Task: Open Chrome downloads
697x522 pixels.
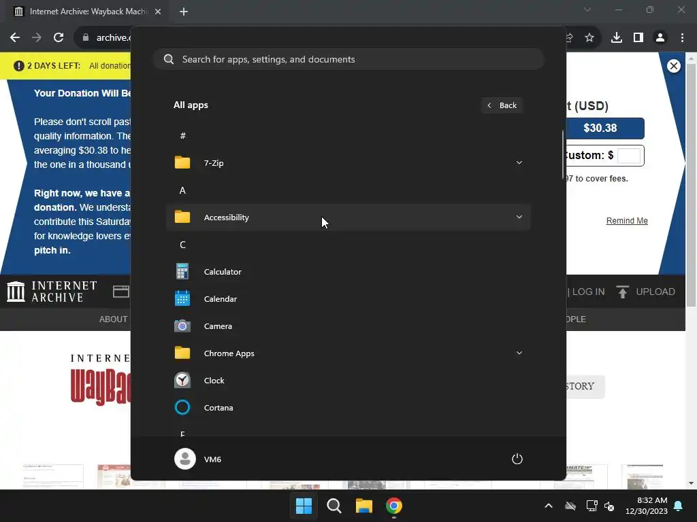Action: coord(617,38)
